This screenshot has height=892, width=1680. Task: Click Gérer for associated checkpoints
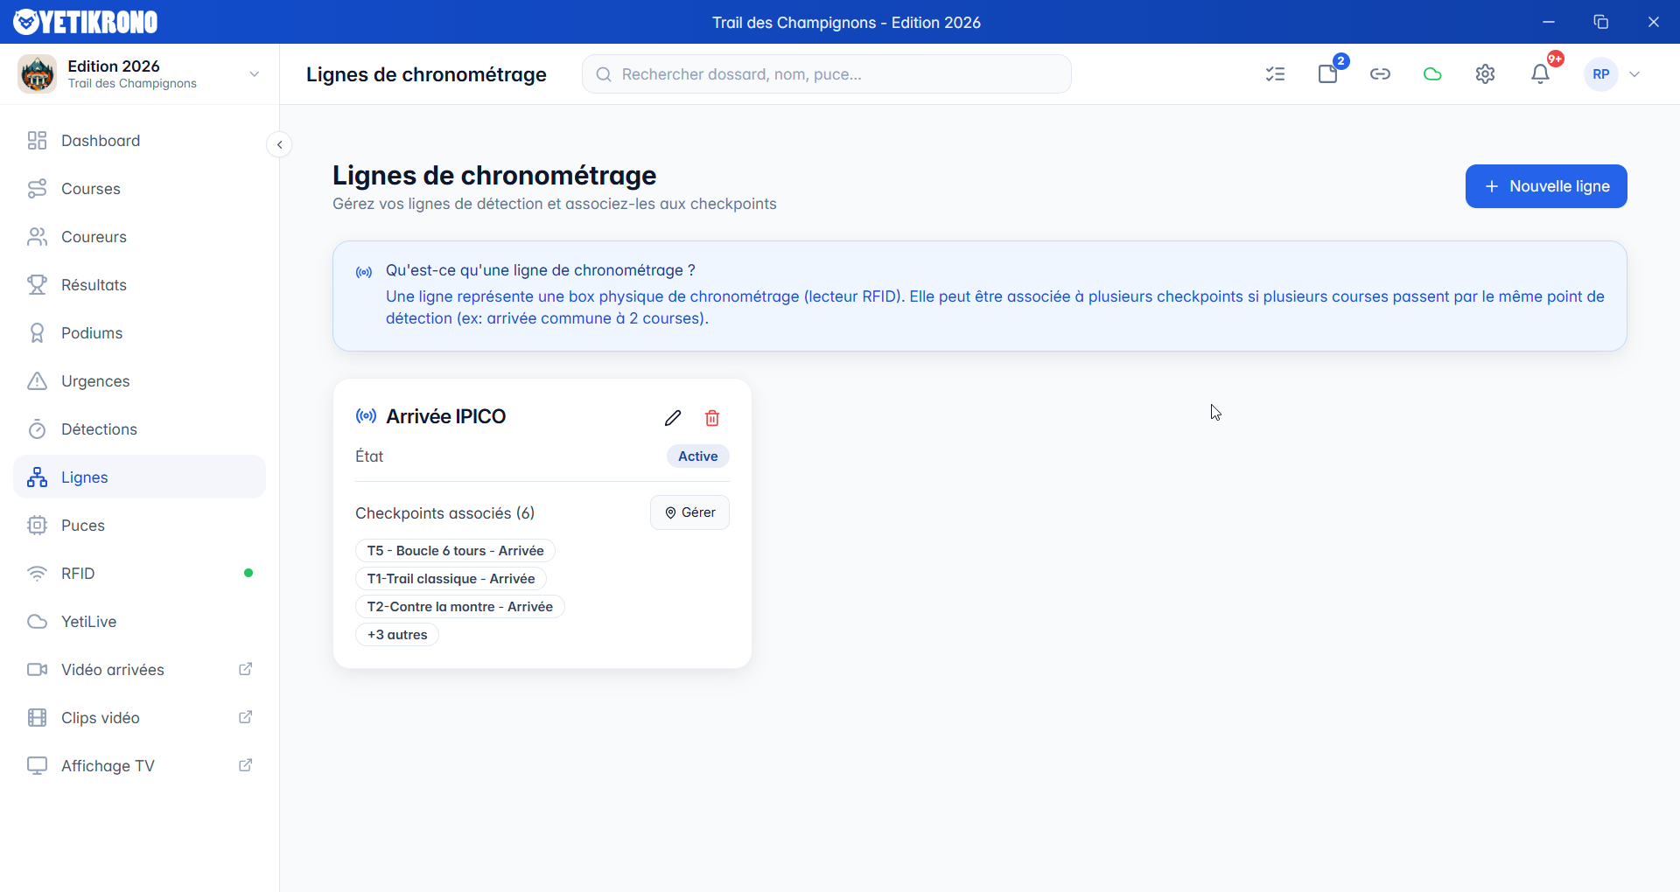[689, 512]
